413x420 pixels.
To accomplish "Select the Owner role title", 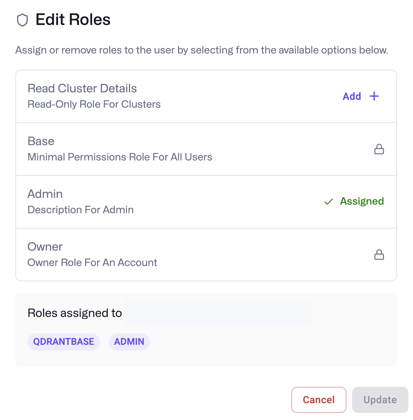I will pyautogui.click(x=45, y=247).
